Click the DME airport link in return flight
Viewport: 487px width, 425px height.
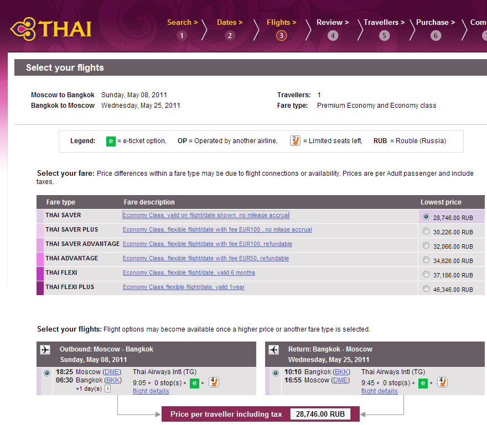tap(340, 380)
